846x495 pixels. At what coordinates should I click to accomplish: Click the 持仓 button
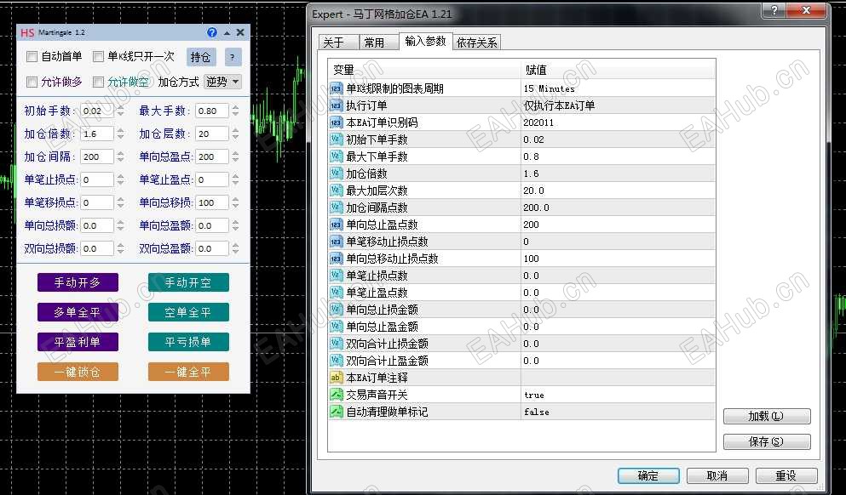click(201, 57)
